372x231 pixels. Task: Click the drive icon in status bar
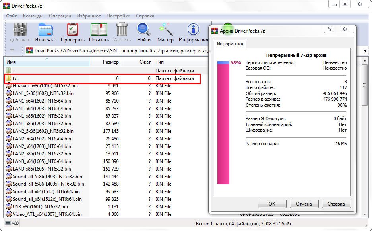8,223
